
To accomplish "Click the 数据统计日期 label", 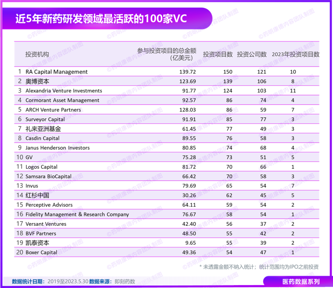I will pyautogui.click(x=28, y=282).
